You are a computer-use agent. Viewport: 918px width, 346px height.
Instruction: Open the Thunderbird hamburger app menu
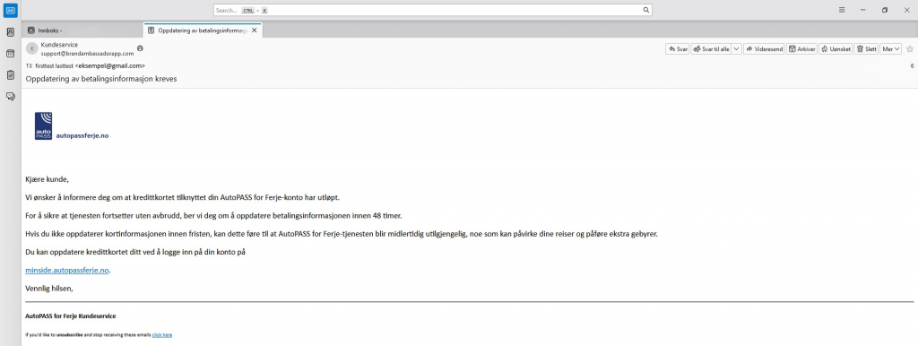(x=842, y=10)
